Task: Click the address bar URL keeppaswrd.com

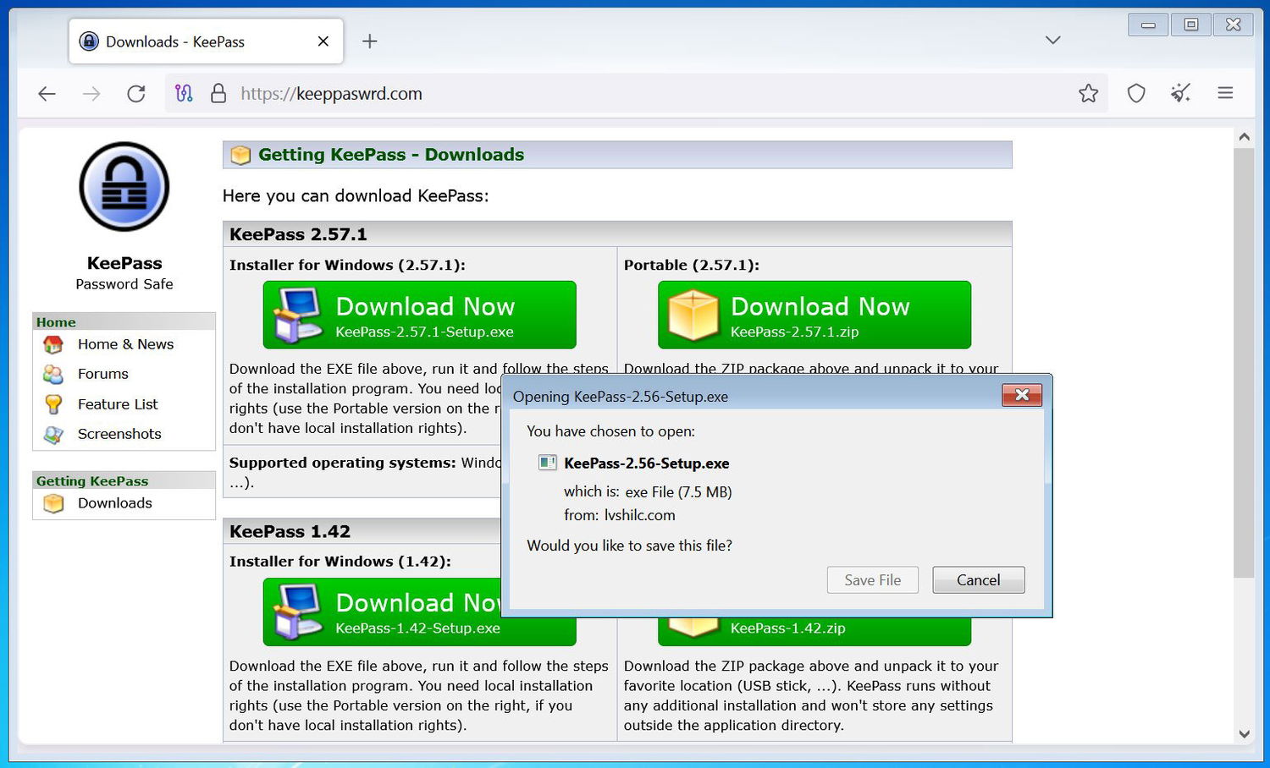Action: [x=331, y=94]
